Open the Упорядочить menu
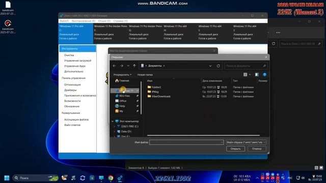 (122, 75)
